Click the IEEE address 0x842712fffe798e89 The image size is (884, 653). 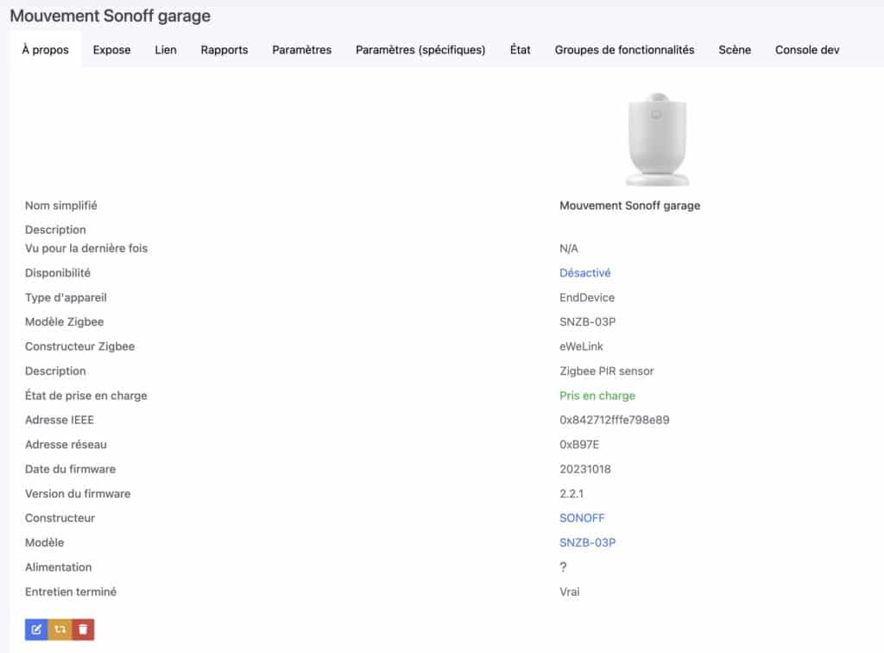[615, 420]
